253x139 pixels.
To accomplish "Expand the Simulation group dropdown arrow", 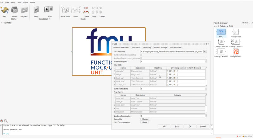I will point(50,19).
